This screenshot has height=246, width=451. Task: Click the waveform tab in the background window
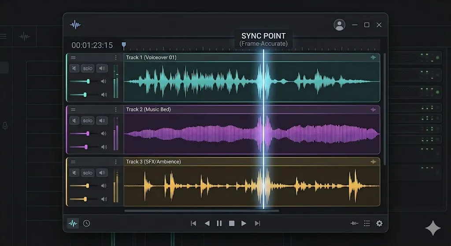25,37
